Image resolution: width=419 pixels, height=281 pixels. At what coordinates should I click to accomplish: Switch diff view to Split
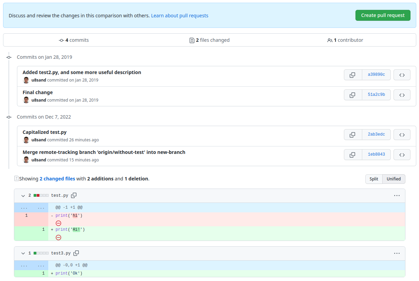374,179
